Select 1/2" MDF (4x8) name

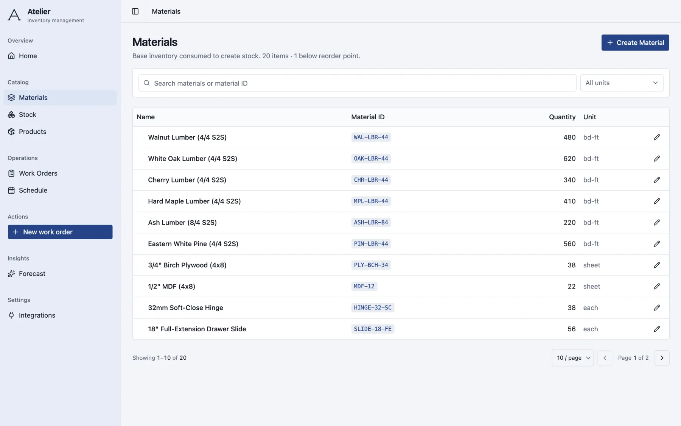171,286
